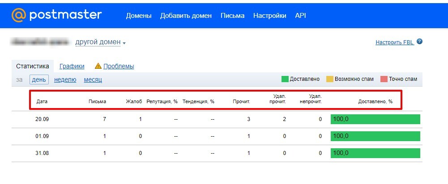Select the день period filter
The image size is (448, 184).
pos(39,79)
